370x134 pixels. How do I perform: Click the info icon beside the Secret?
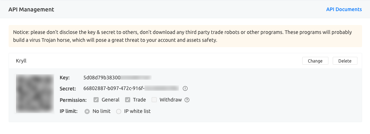[185, 89]
